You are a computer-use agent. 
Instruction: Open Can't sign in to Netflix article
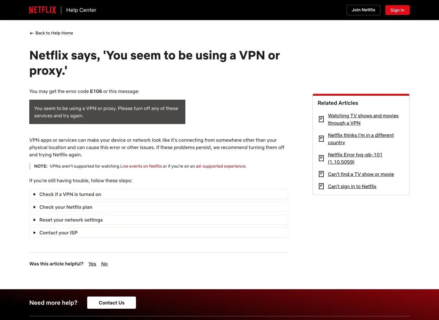click(x=352, y=187)
